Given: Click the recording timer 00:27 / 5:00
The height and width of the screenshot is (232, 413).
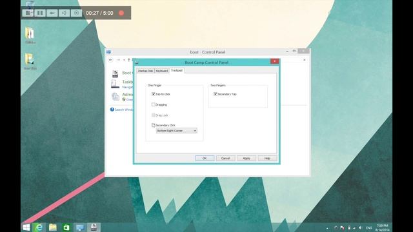Looking at the screenshot, I should pyautogui.click(x=99, y=13).
